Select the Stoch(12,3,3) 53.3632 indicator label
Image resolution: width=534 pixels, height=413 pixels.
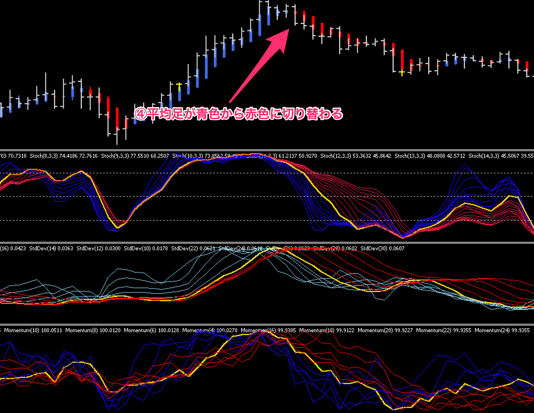click(356, 156)
